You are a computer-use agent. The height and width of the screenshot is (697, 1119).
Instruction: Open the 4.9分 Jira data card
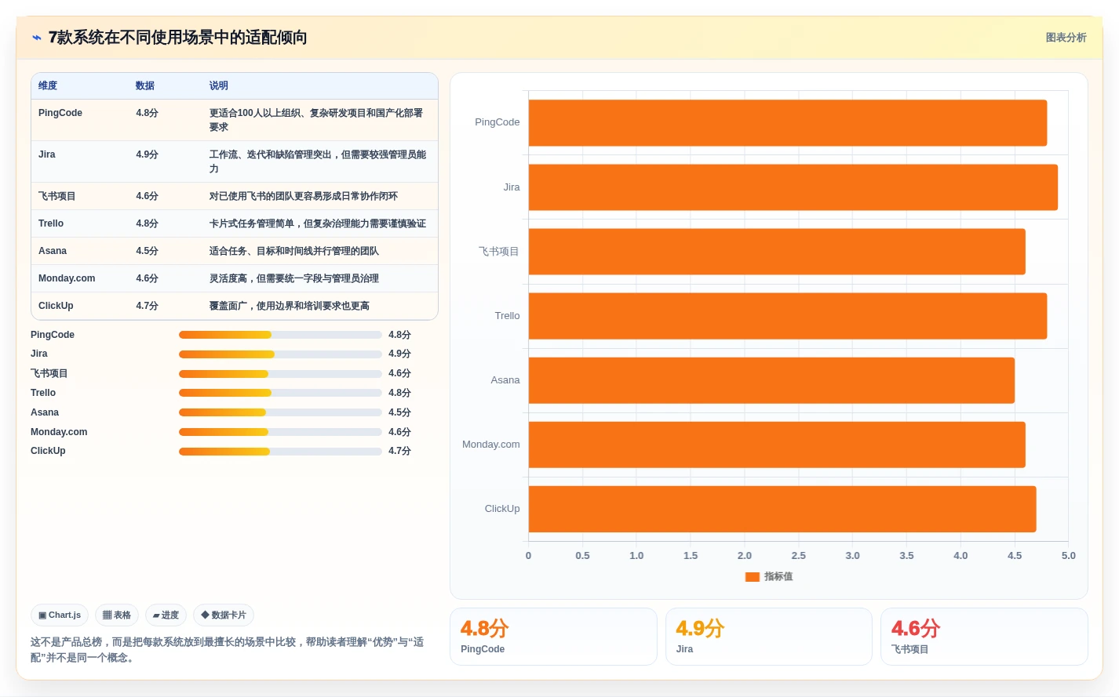click(x=769, y=637)
